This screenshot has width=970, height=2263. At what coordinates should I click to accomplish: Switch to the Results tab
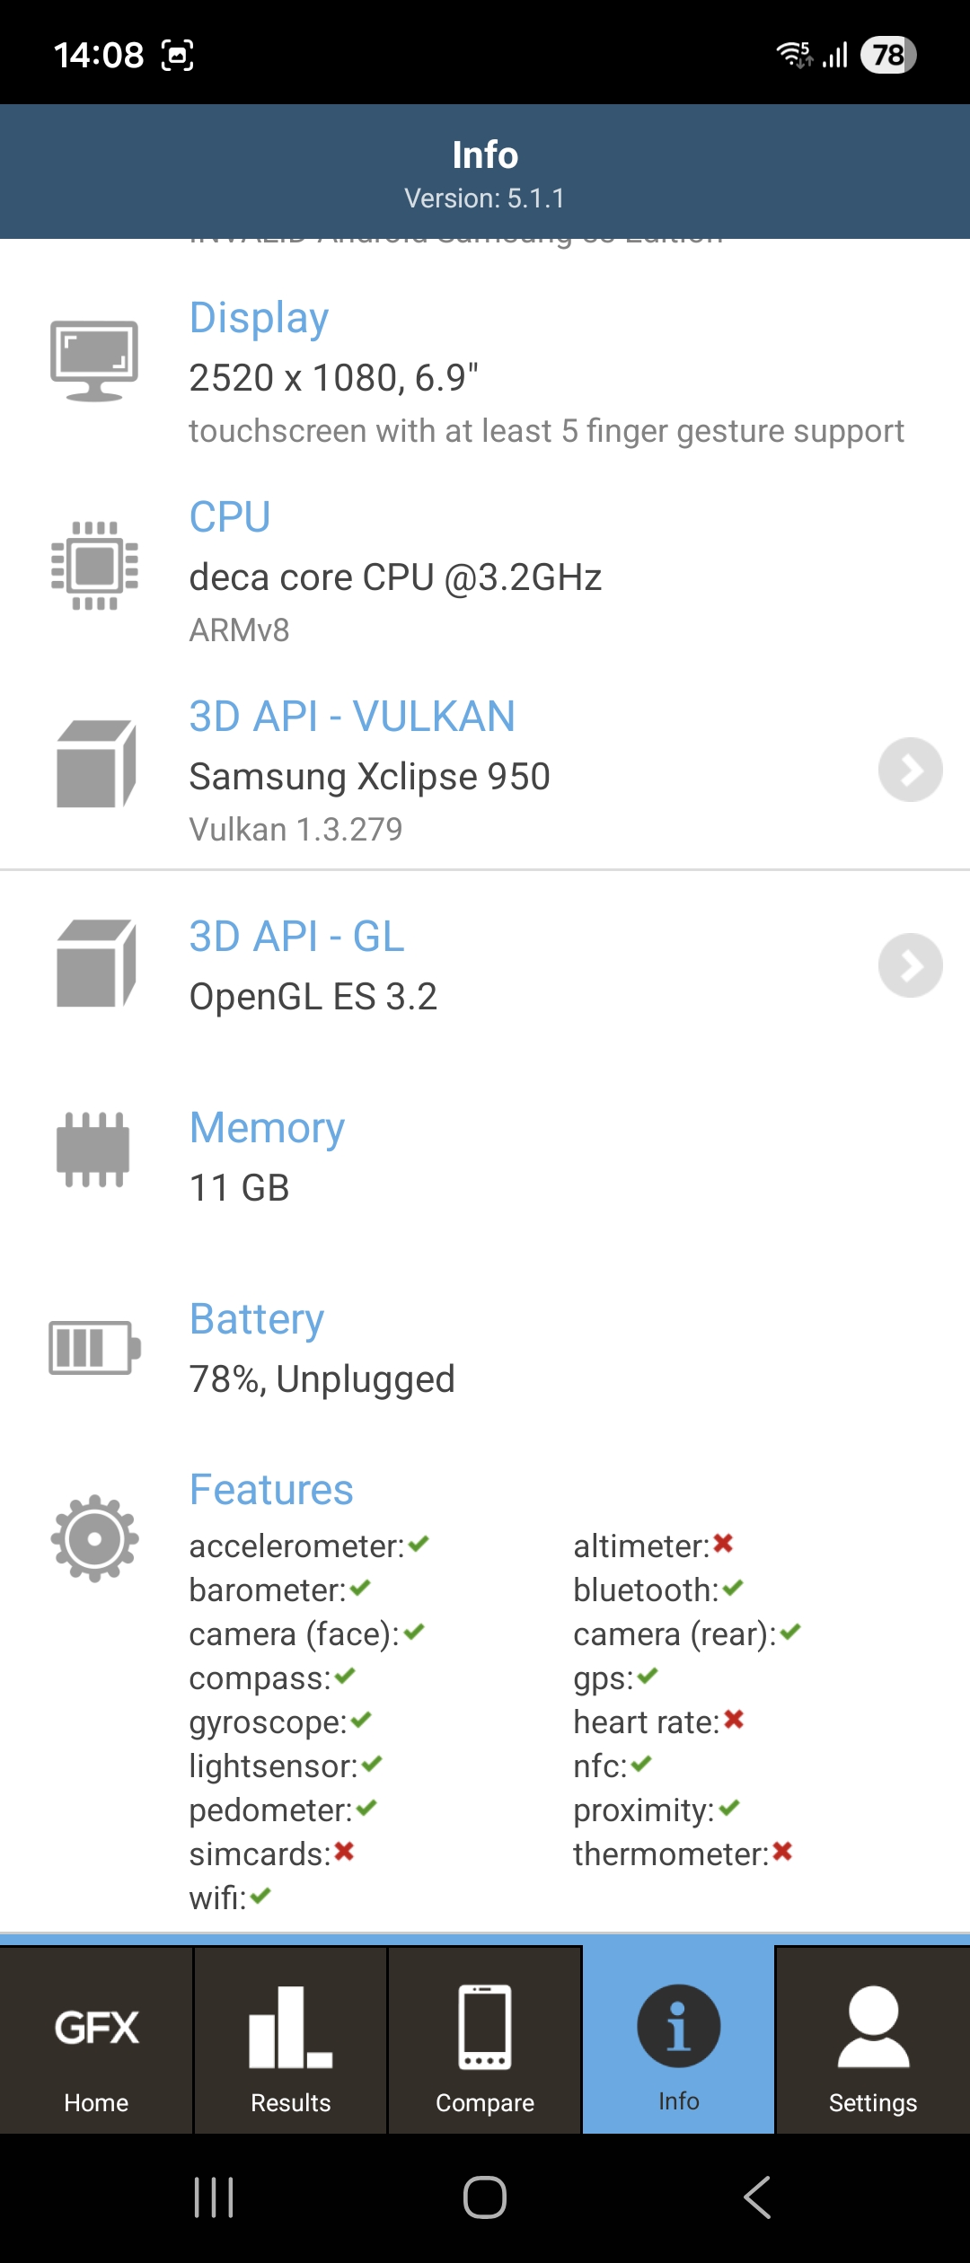[290, 2040]
